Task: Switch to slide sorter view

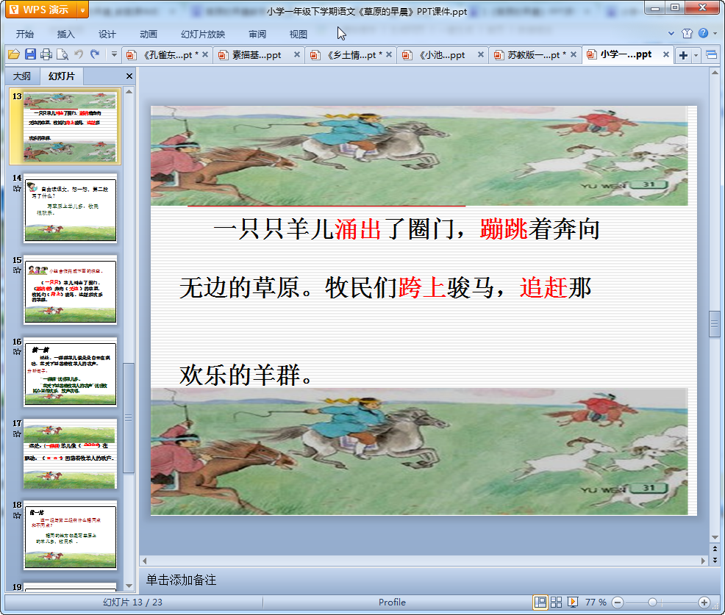Action: pyautogui.click(x=556, y=602)
